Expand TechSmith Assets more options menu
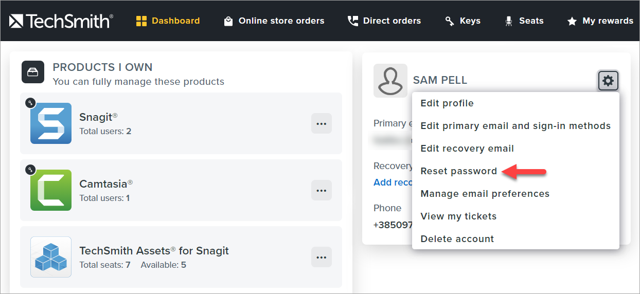640x294 pixels. tap(322, 257)
